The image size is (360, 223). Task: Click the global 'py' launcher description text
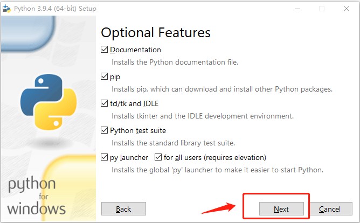217,170
